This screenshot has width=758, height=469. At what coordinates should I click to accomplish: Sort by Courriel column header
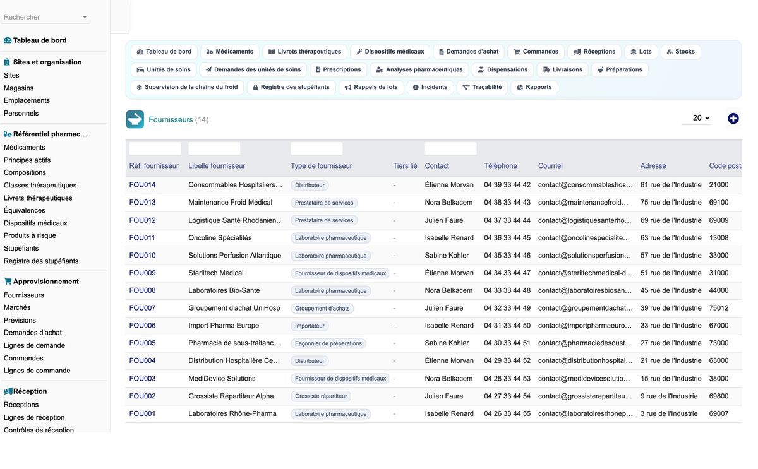[550, 166]
